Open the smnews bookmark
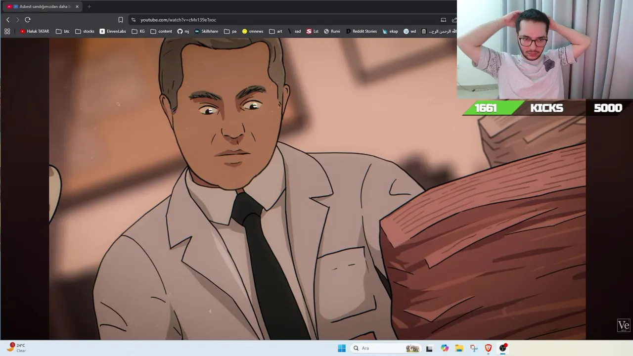Screen dimensions: 633x356 pos(253,31)
